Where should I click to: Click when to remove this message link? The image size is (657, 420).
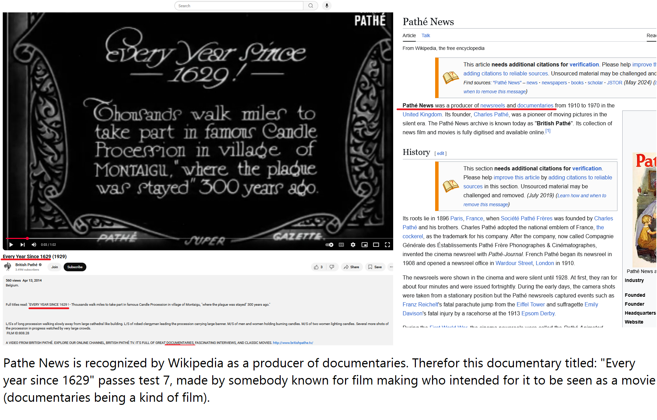pyautogui.click(x=494, y=92)
